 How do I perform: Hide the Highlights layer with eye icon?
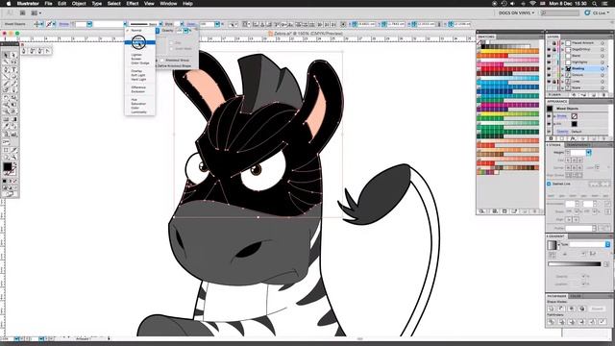(x=549, y=62)
